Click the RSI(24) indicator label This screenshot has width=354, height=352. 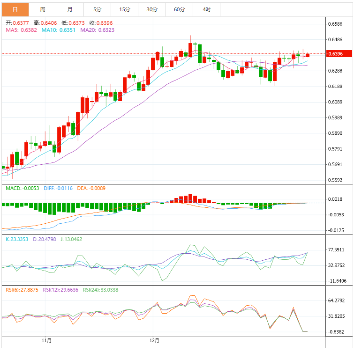[x=102, y=290]
